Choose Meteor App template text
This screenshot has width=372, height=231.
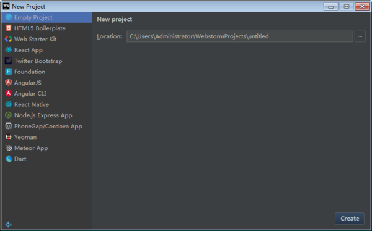pyautogui.click(x=31, y=148)
